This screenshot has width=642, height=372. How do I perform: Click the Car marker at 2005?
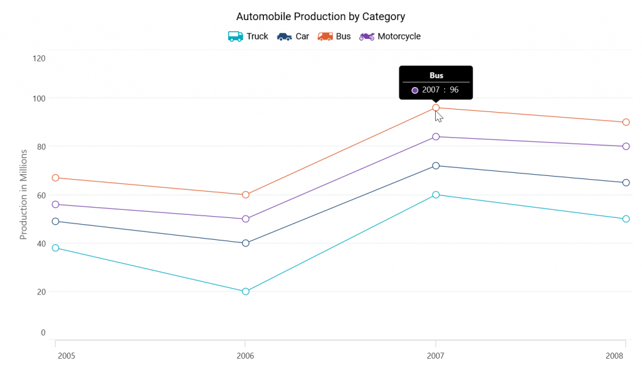[x=55, y=221]
